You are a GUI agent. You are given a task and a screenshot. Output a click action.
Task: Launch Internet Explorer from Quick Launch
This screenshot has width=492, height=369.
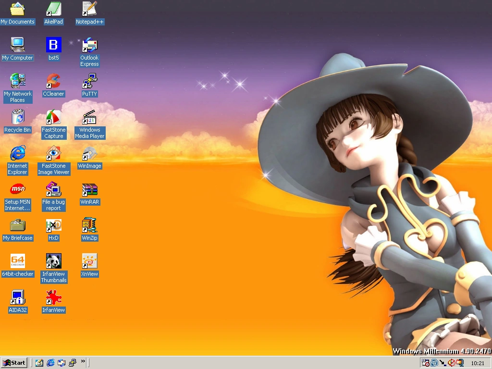point(50,363)
